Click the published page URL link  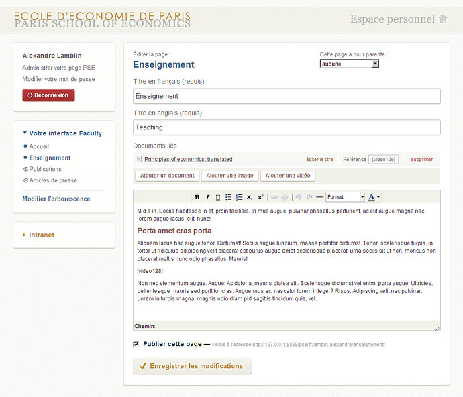pyautogui.click(x=319, y=345)
